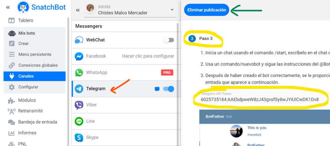The width and height of the screenshot is (330, 146).
Task: Collapse the channels panel with double chevron
Action: [78, 10]
